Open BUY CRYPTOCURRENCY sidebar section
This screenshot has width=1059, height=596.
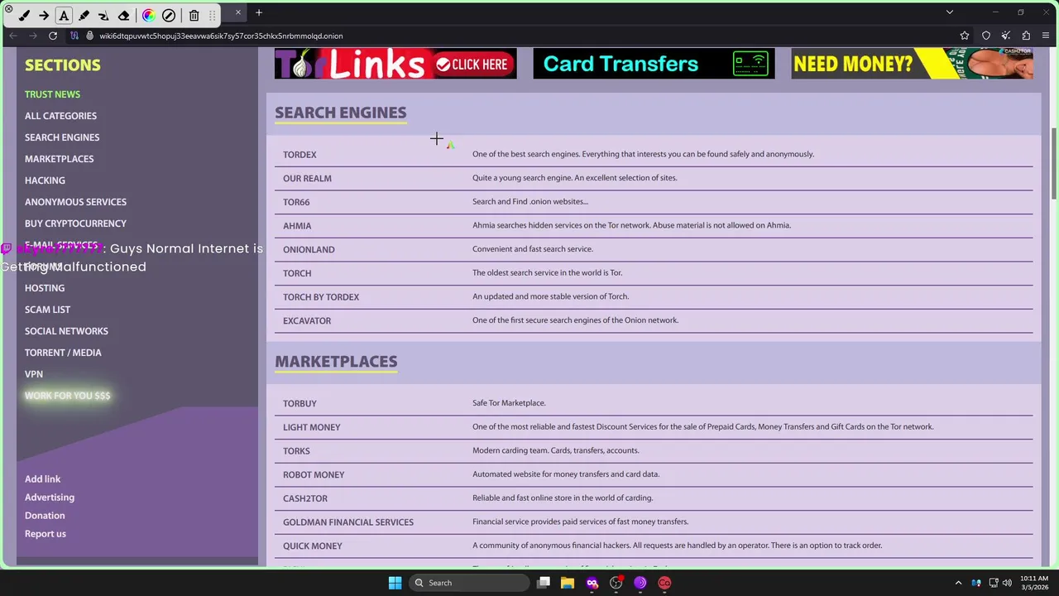[75, 223]
